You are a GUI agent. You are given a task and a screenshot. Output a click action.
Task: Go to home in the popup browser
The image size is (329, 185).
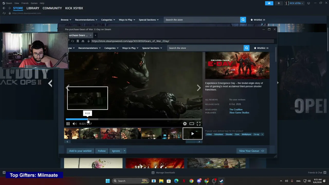[x=83, y=41]
